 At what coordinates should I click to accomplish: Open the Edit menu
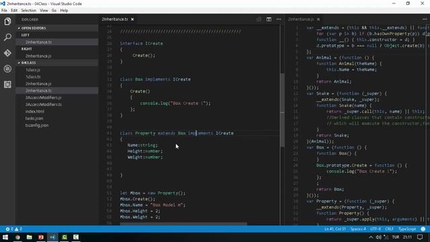tap(14, 11)
